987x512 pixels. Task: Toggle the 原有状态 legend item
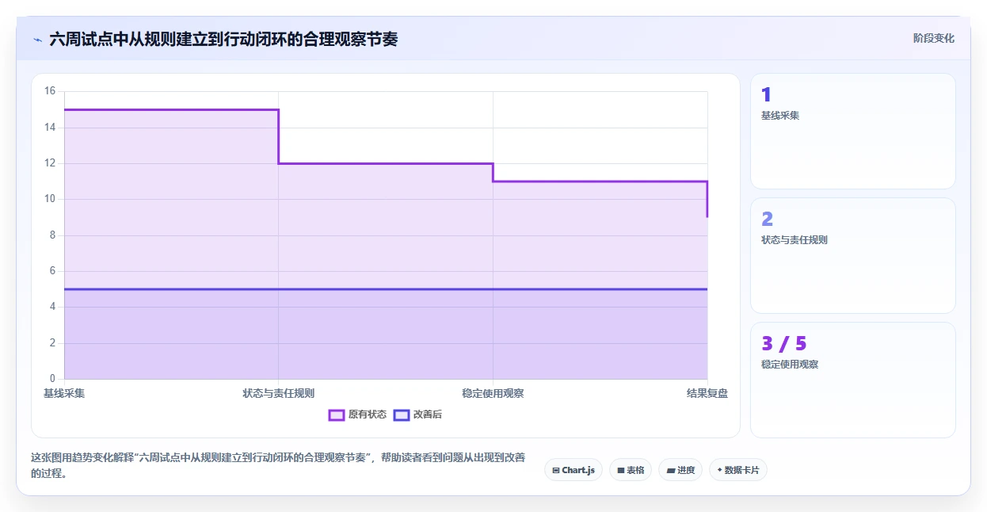tap(357, 415)
